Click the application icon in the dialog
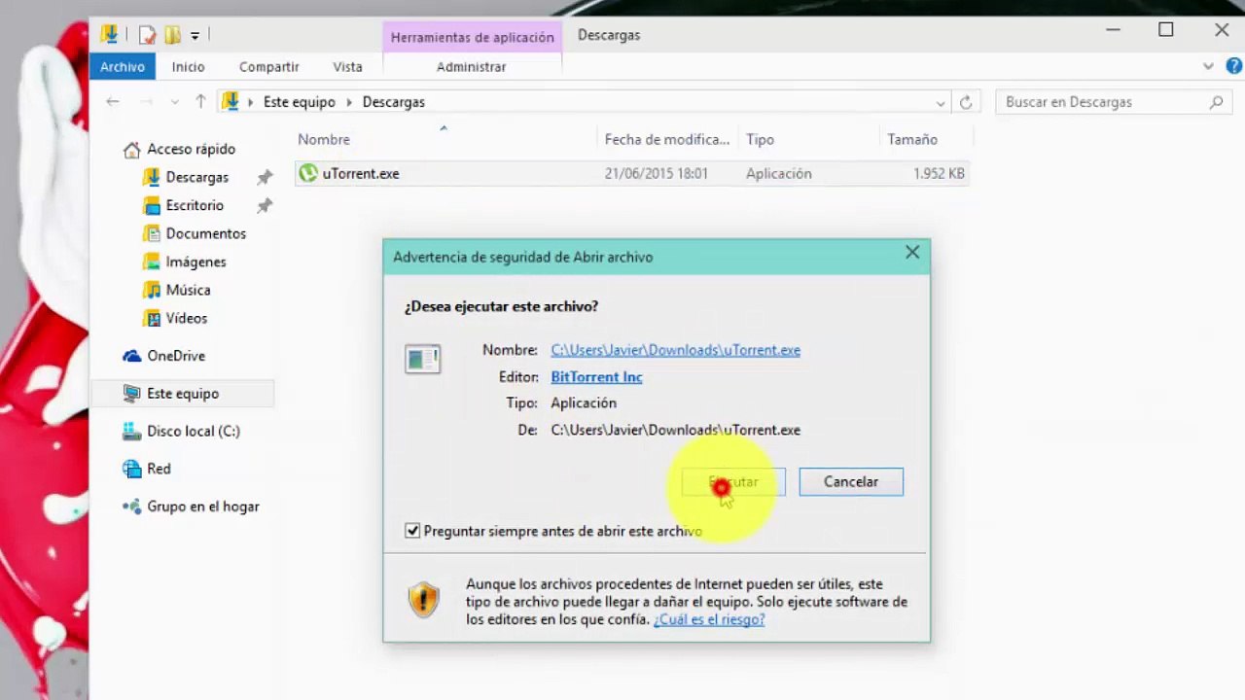The height and width of the screenshot is (700, 1245). point(423,359)
